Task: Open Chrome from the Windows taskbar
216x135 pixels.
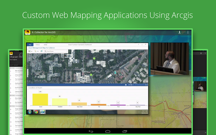Action: (x=36, y=112)
